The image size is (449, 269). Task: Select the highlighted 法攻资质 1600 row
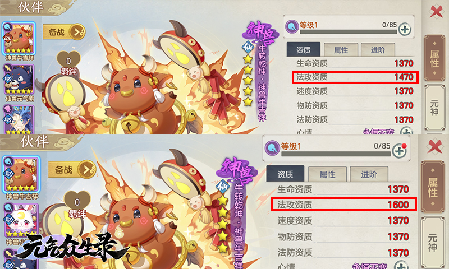point(343,204)
